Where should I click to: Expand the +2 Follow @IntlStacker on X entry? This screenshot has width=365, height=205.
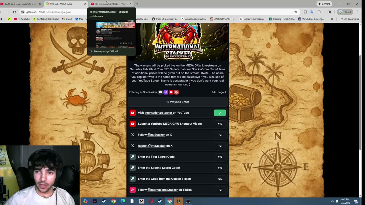pyautogui.click(x=220, y=135)
